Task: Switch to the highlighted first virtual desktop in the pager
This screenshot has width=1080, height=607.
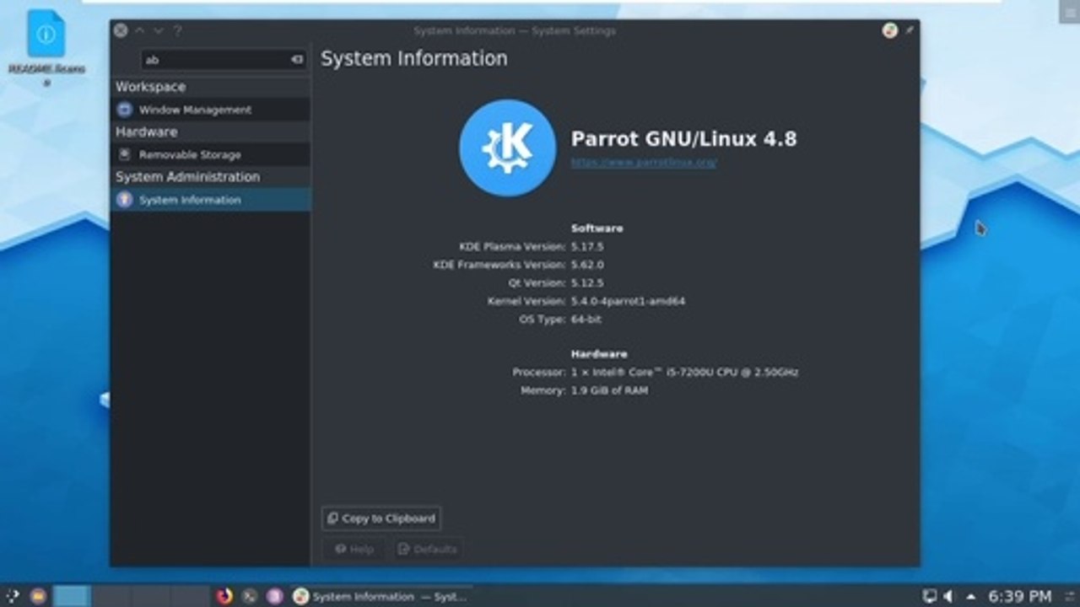Action: tap(72, 596)
